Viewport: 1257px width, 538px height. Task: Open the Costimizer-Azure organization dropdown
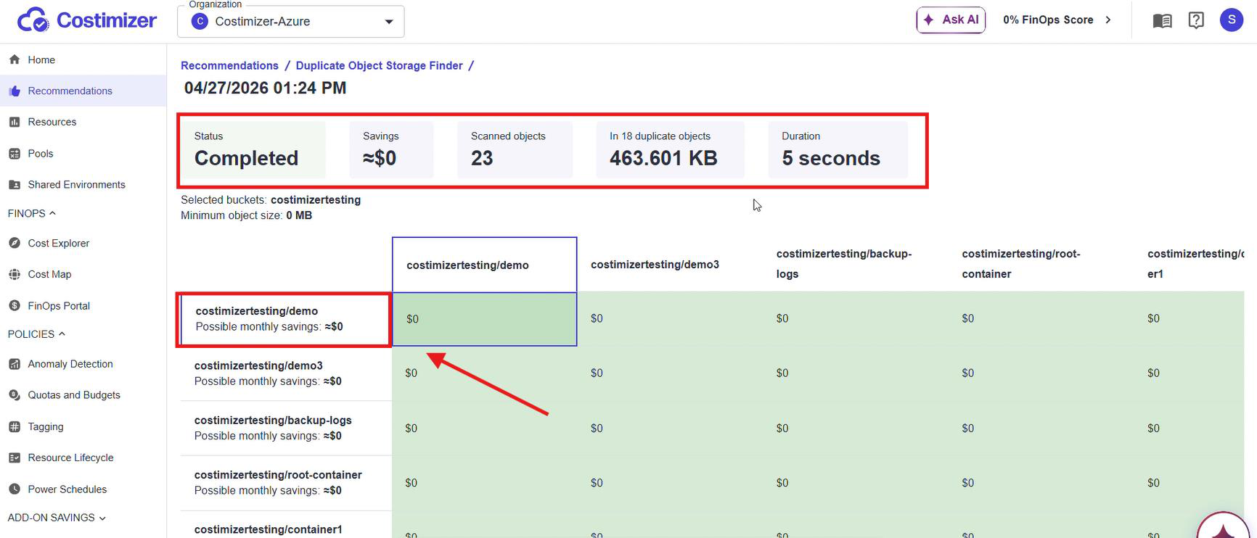(x=290, y=22)
